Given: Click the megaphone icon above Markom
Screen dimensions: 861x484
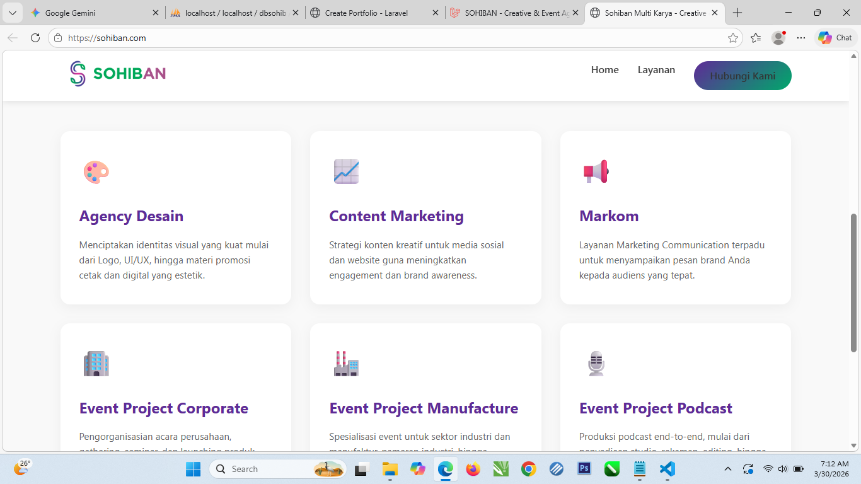Looking at the screenshot, I should (x=596, y=171).
